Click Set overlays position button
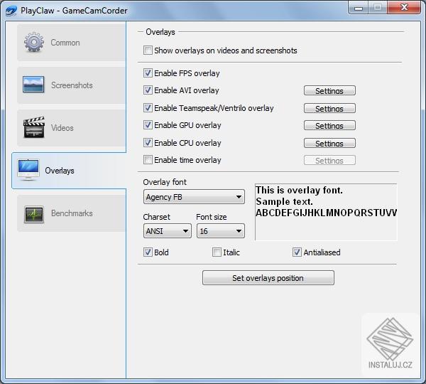 268,278
